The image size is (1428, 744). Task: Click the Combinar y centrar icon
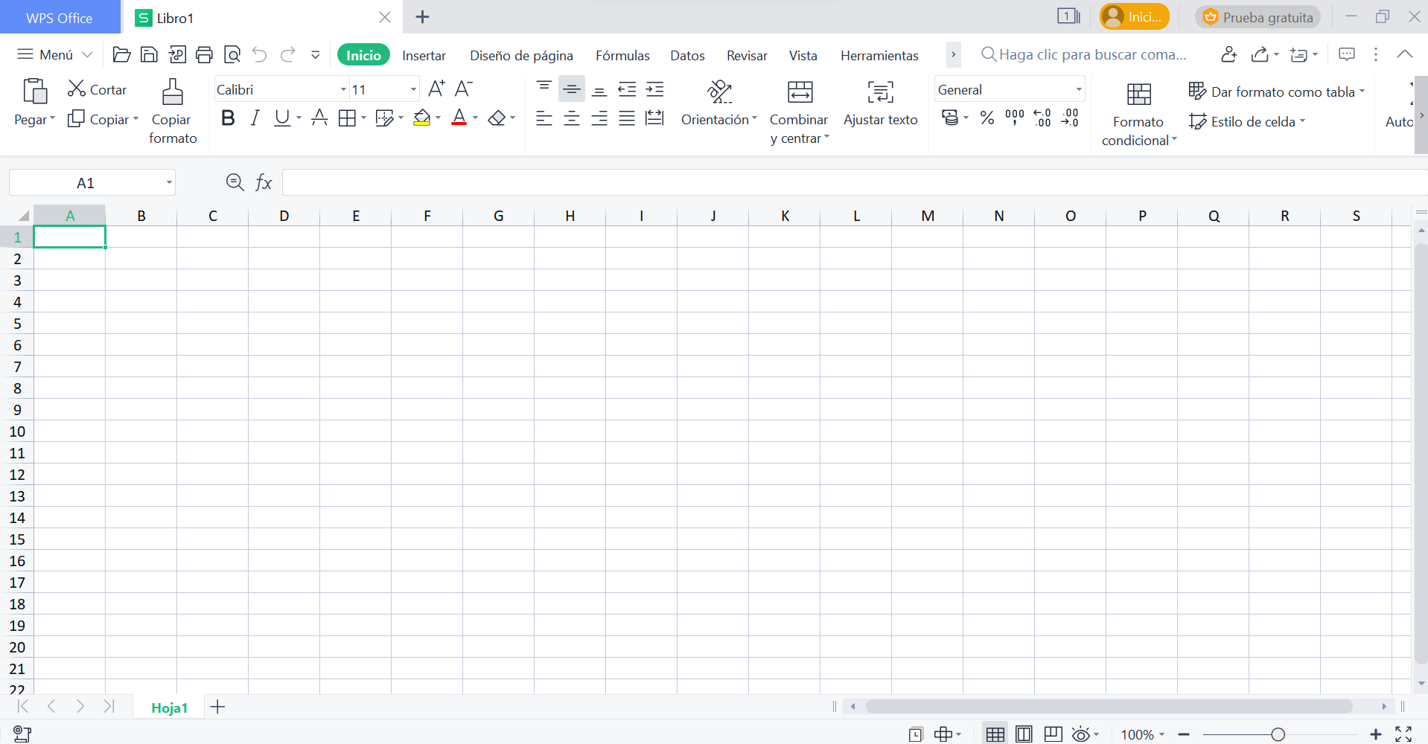click(800, 92)
